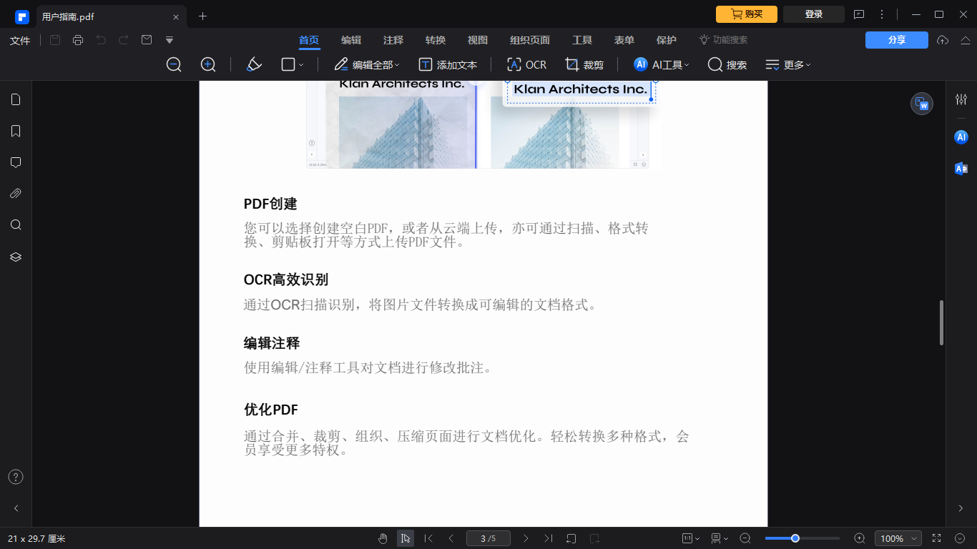This screenshot has height=549, width=977.
Task: Open the bookmarks panel in the sidebar
Action: [16, 131]
